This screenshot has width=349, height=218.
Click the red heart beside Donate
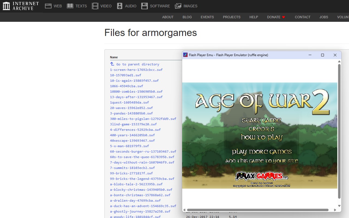[x=284, y=17]
